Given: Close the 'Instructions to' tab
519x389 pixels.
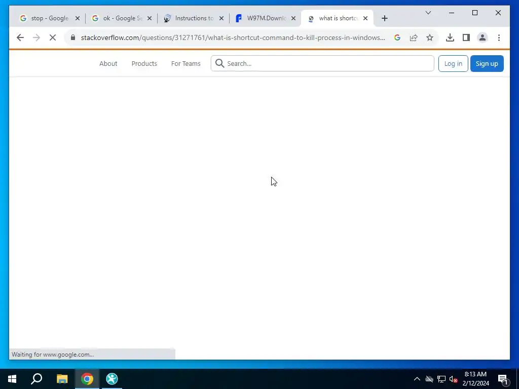Looking at the screenshot, I should [221, 19].
